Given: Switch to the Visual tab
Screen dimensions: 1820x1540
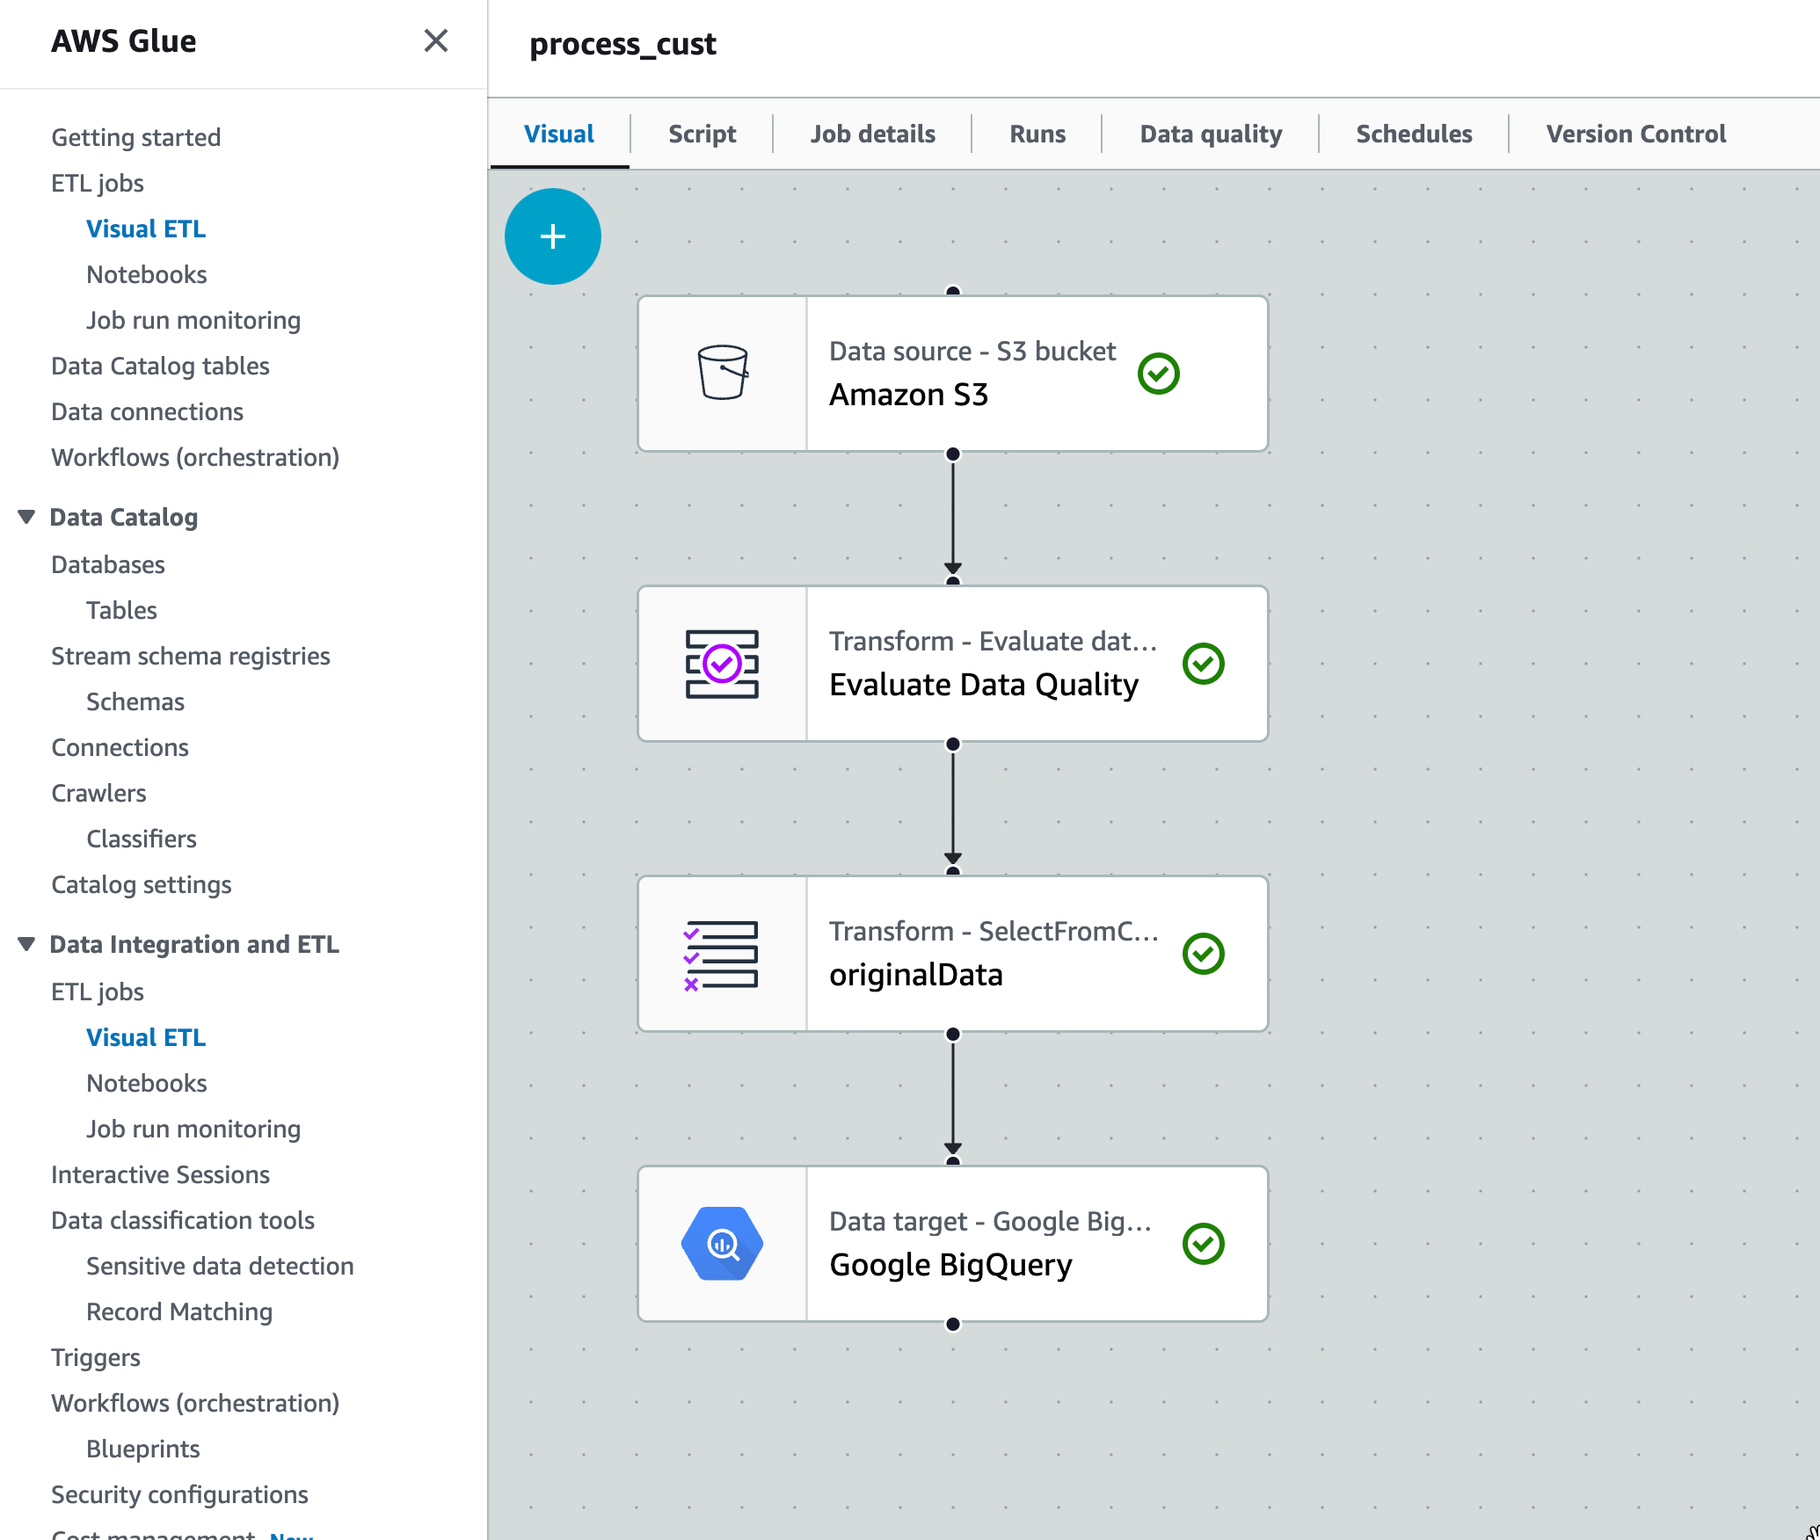Looking at the screenshot, I should [559, 134].
